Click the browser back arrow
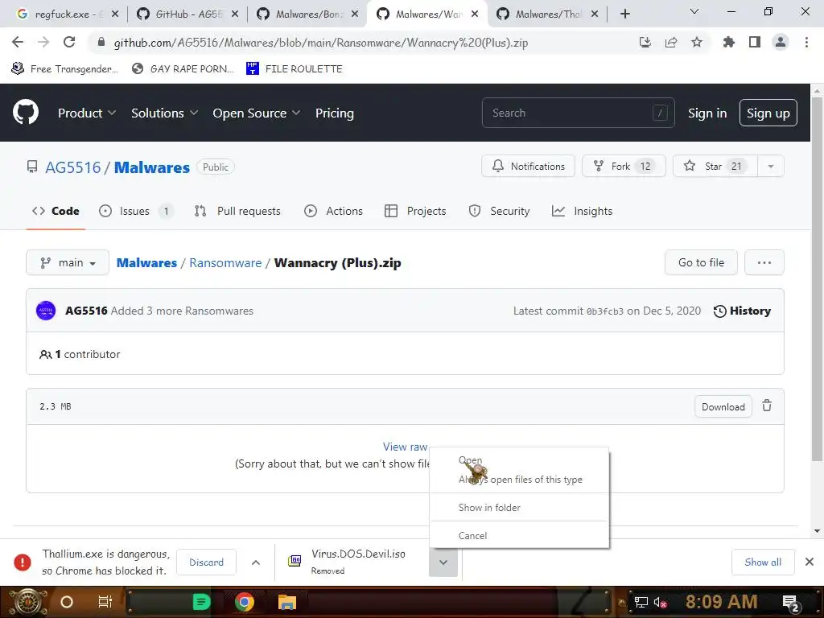Screen dimensions: 824x618 coord(18,42)
